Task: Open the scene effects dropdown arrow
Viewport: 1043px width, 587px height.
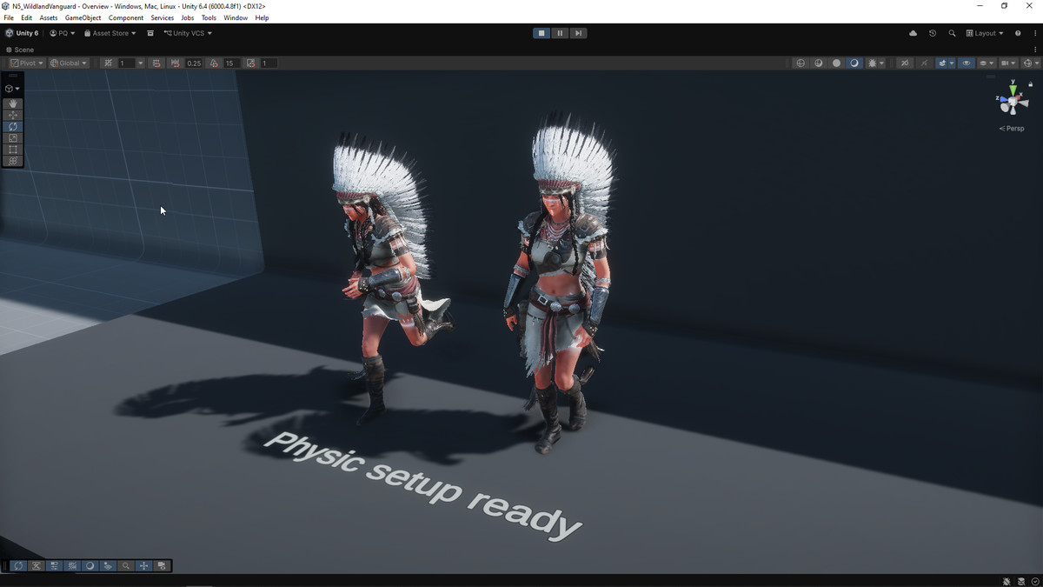Action: [952, 63]
